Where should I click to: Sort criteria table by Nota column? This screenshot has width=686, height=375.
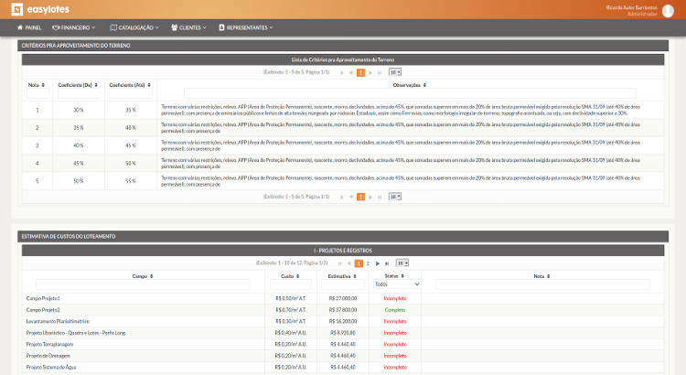click(x=37, y=85)
